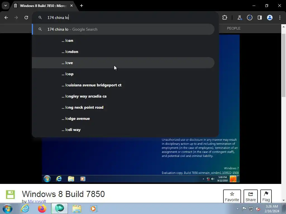Open the profile avatar icon
Screen dimensions: 286x214
pos(270,18)
